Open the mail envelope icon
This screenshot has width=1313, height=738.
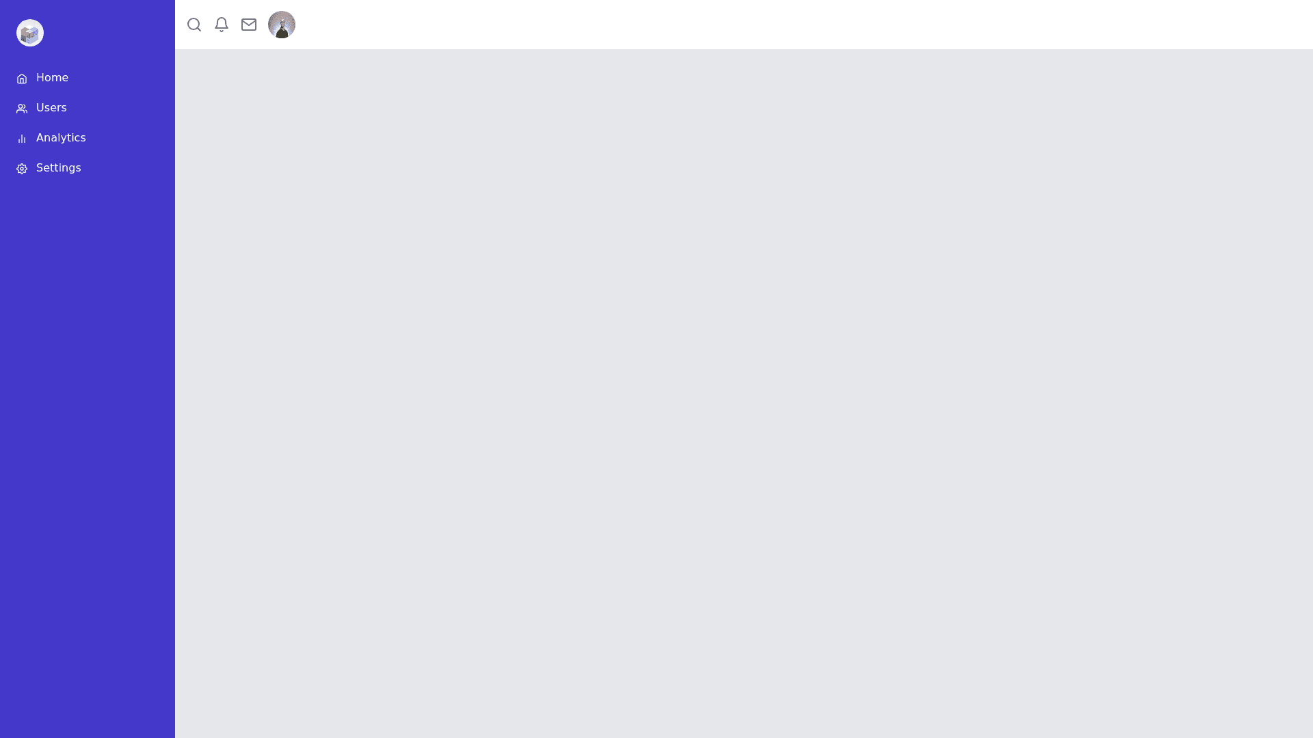point(249,25)
